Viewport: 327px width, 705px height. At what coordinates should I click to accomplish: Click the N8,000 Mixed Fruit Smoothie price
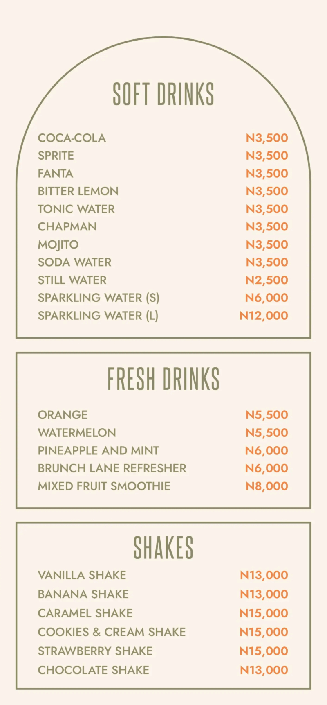coord(267,486)
